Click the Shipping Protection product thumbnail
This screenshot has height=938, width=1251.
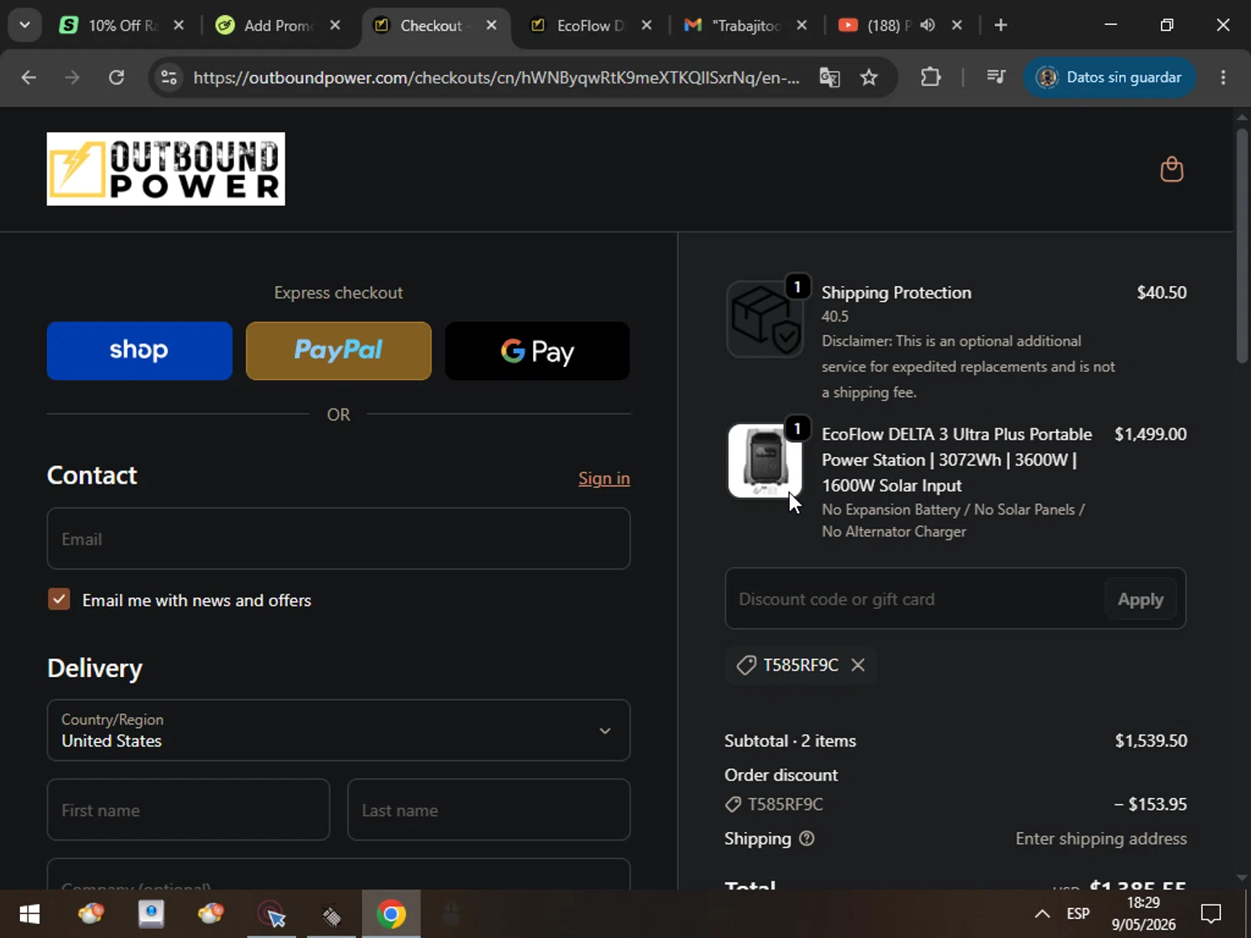point(764,319)
